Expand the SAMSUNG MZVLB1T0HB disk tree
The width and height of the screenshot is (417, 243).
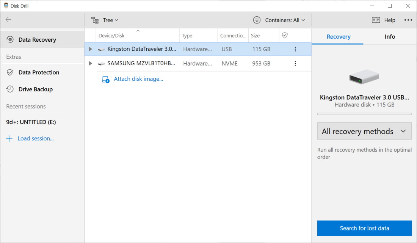[91, 64]
